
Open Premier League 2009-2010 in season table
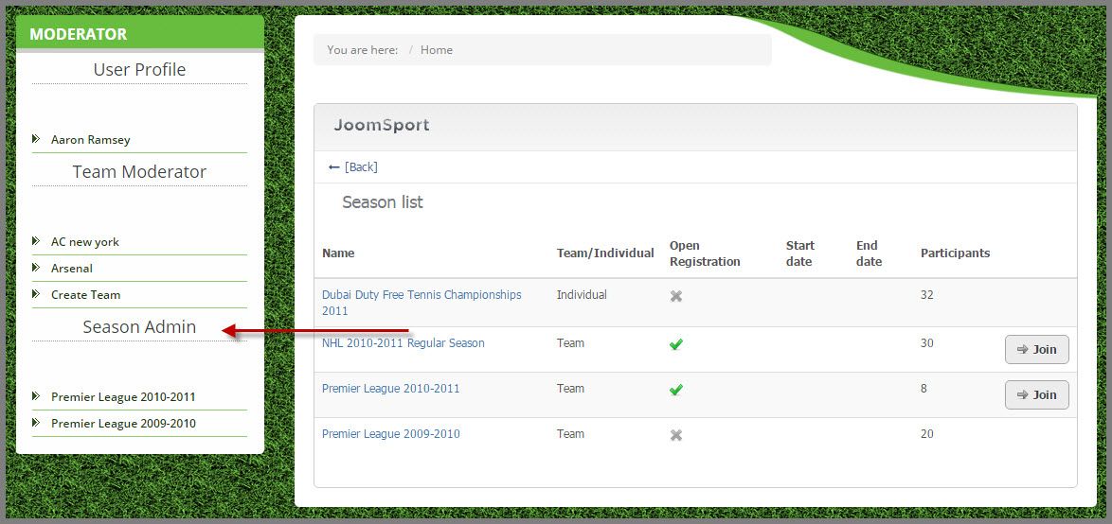391,434
